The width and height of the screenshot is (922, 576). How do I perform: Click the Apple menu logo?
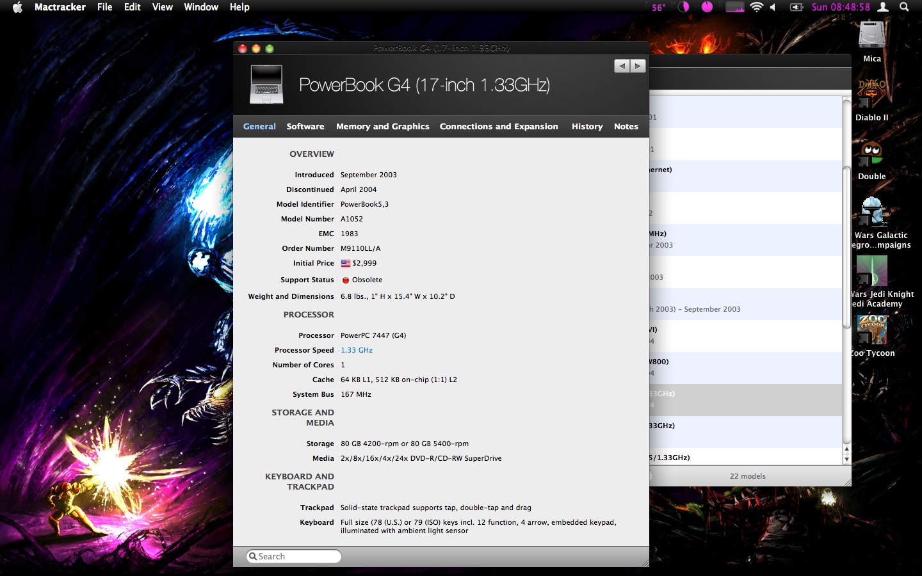click(17, 7)
